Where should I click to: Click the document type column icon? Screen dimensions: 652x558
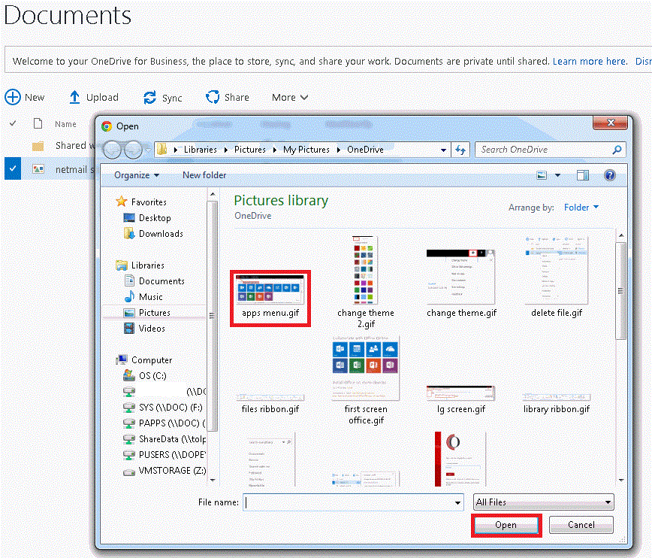click(38, 123)
